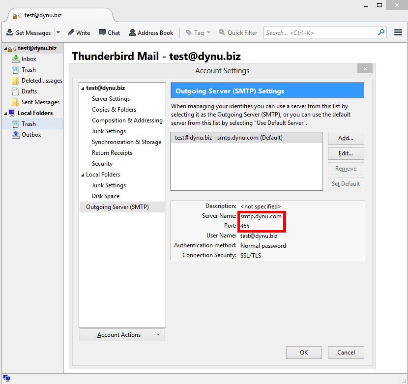Viewport: 408px width, 384px height.
Task: Click the network status icon in status bar
Action: [x=6, y=378]
